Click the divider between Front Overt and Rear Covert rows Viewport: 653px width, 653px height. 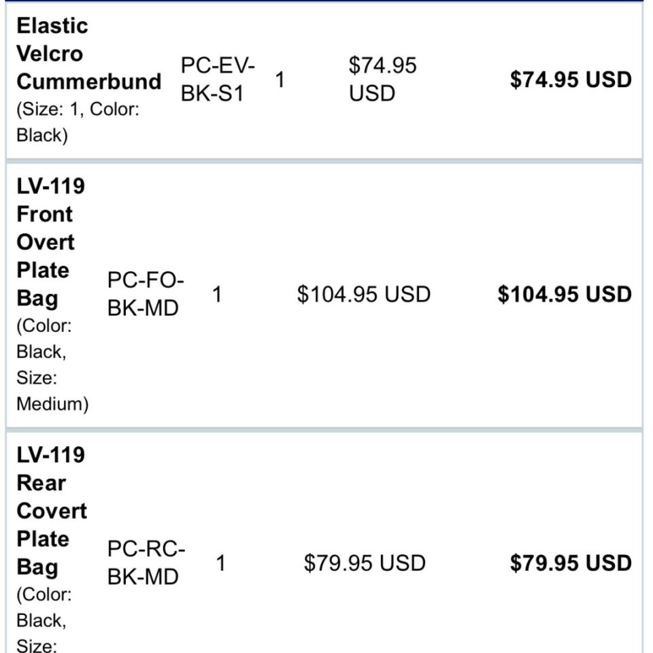tap(324, 430)
